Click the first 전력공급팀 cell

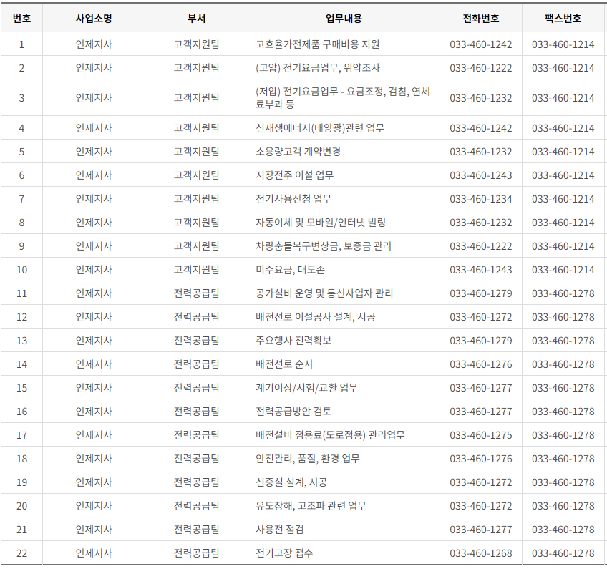(198, 293)
